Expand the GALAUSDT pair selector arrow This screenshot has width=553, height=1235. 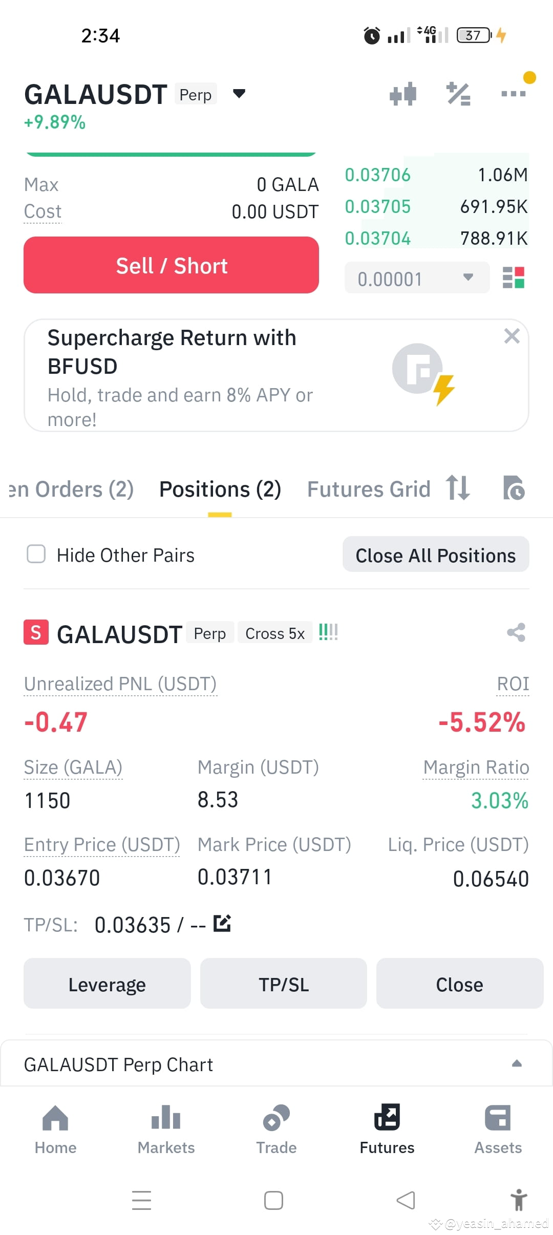[239, 94]
